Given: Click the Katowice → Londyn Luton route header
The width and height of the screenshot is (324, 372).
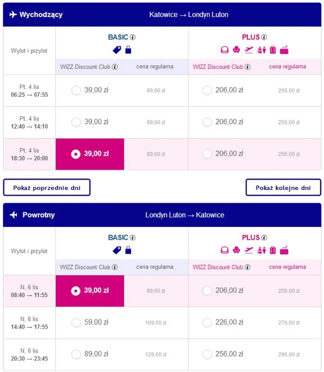Looking at the screenshot, I should [x=189, y=15].
